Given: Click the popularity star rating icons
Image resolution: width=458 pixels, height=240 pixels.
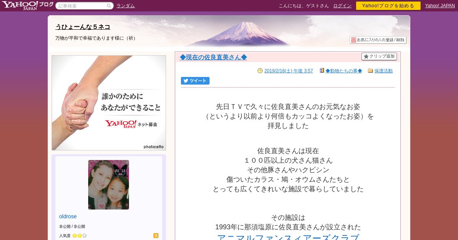Looking at the screenshot, I should coord(79,235).
